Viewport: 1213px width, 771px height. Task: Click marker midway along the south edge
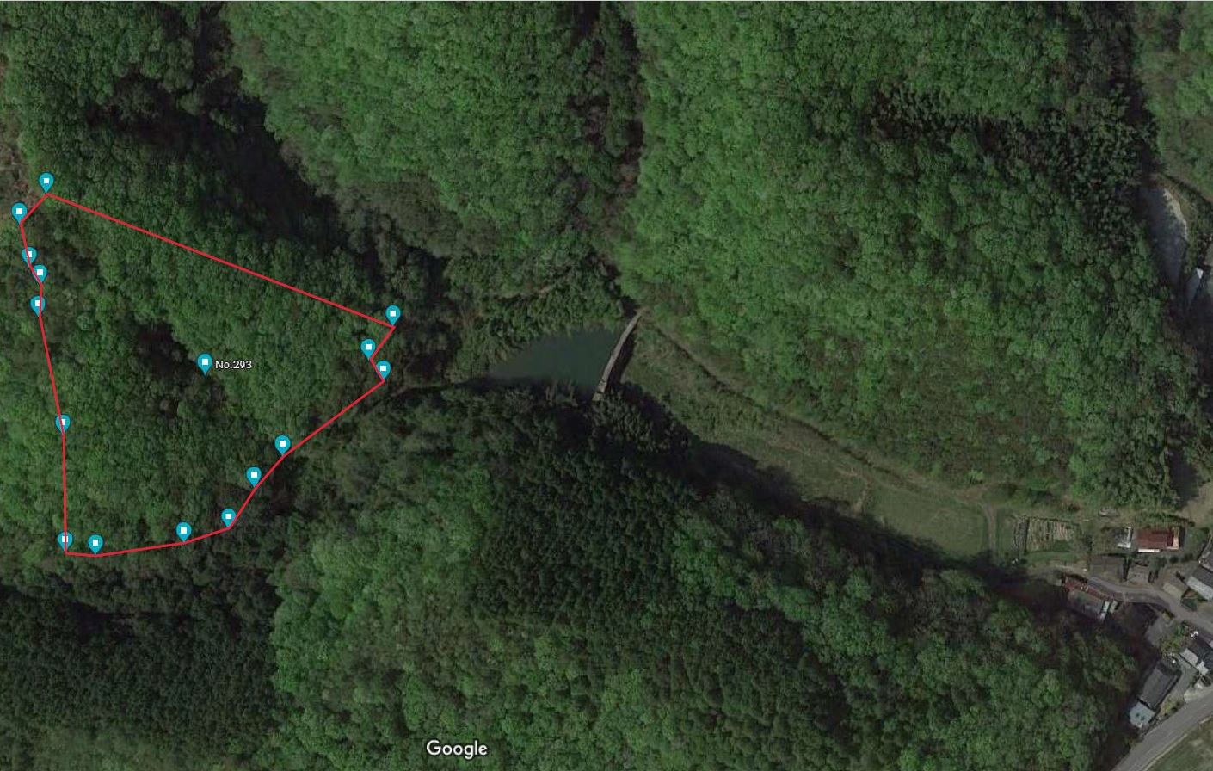pyautogui.click(x=183, y=531)
